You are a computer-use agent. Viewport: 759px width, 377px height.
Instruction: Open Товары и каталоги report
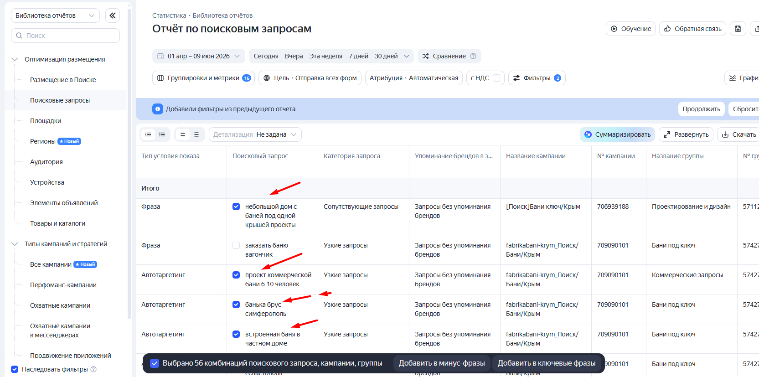pyautogui.click(x=57, y=223)
